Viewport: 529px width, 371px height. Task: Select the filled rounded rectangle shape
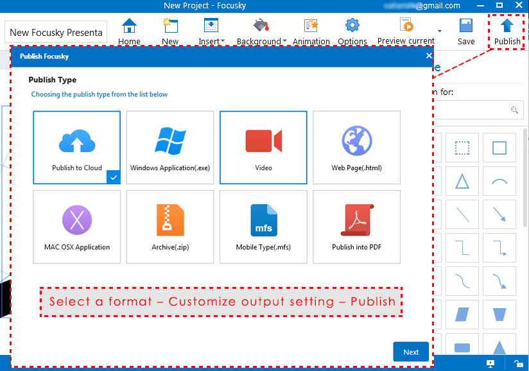click(x=462, y=345)
